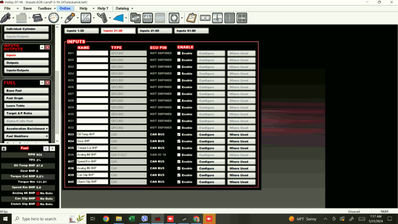Open the PIN MAP icon

(x=147, y=18)
